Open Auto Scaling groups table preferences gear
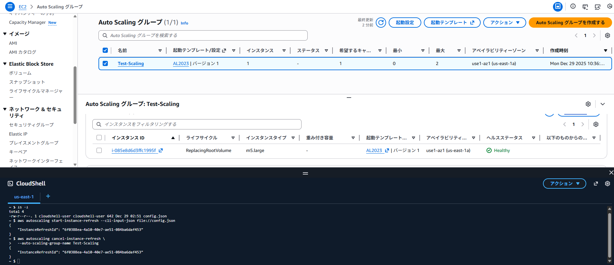The height and width of the screenshot is (265, 614). 607,35
